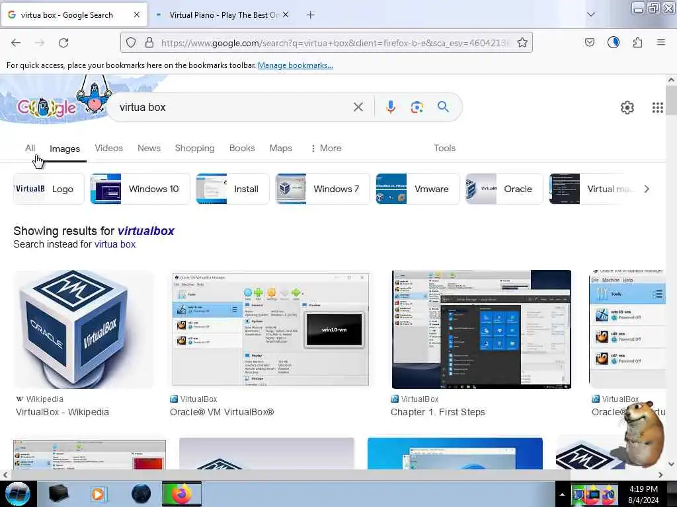Show hidden system tray icons
Viewport: 677px width, 507px height.
click(562, 494)
